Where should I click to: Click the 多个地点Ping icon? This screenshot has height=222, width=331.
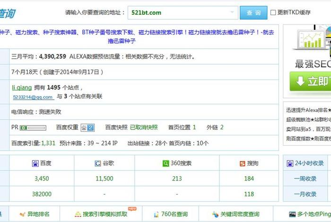[x=292, y=214]
